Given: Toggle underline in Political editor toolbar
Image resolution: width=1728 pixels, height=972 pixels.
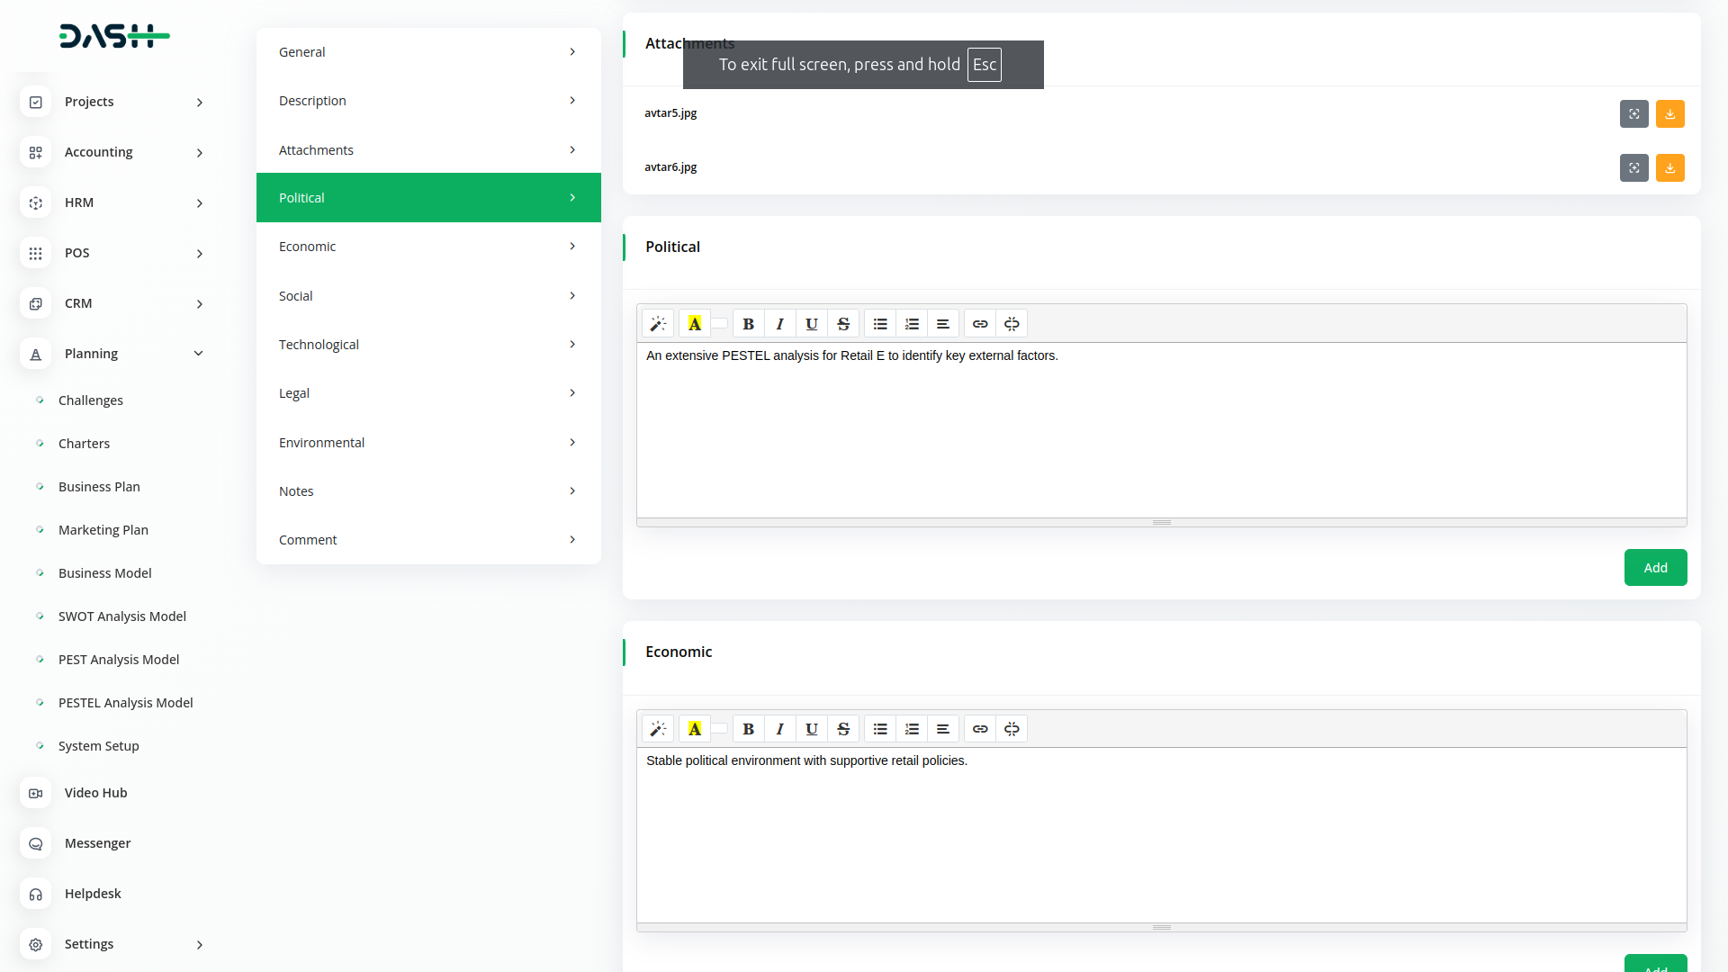Looking at the screenshot, I should 811,324.
